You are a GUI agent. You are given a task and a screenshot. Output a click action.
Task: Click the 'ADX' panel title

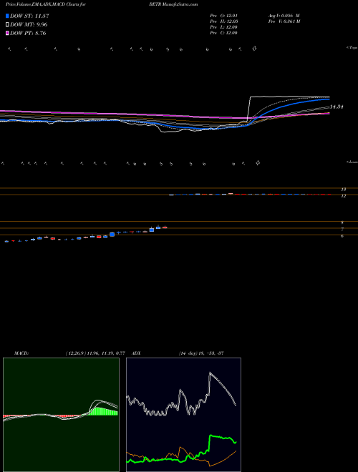click(136, 353)
